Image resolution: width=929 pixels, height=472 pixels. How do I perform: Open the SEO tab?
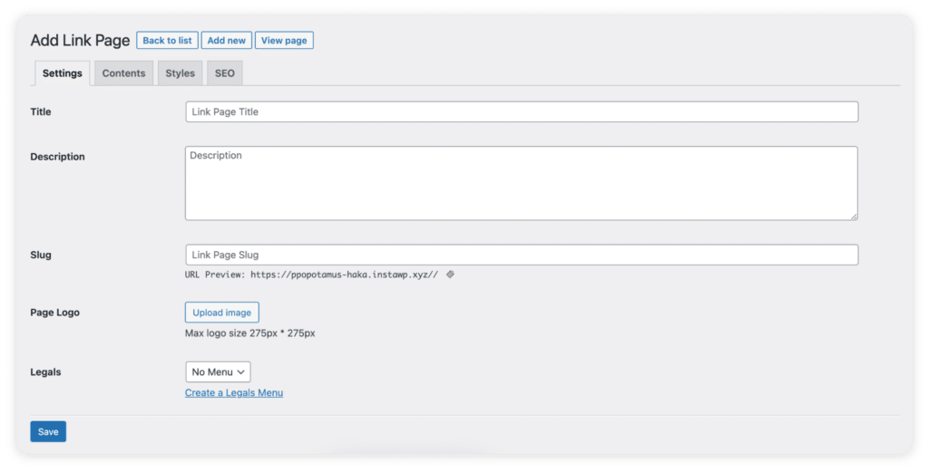click(x=225, y=73)
